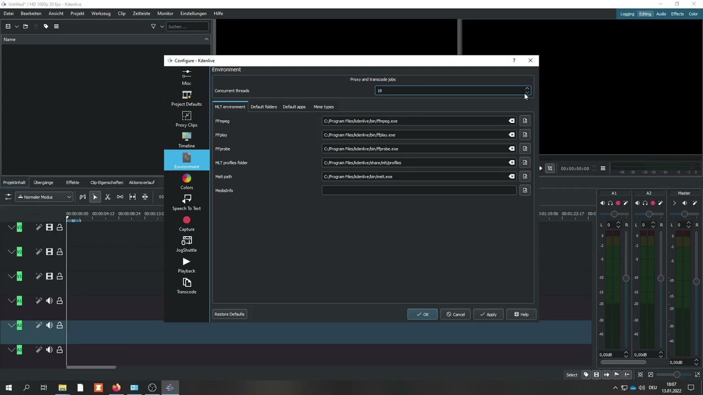Switch to the Default apps tab
Image resolution: width=703 pixels, height=395 pixels.
[x=294, y=106]
